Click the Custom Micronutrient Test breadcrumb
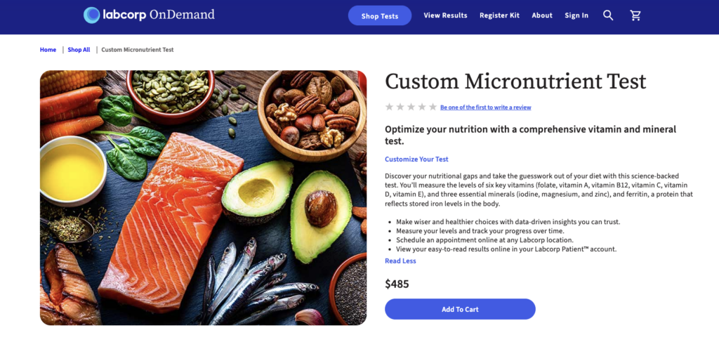 138,50
